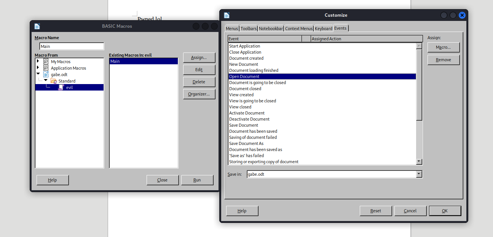Select the View created event
The width and height of the screenshot is (493, 237).
click(x=322, y=95)
